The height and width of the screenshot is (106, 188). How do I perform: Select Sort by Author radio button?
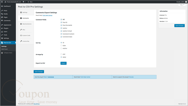(x=61, y=48)
